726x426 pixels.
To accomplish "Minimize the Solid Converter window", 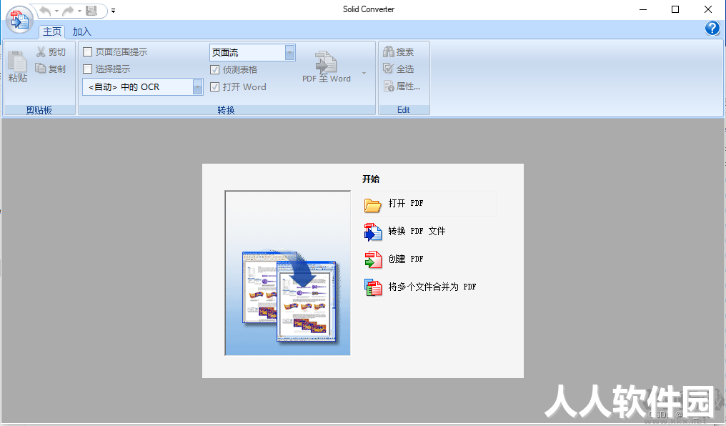I will [x=643, y=9].
